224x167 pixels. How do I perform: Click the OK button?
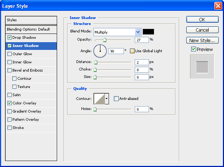[x=202, y=20]
